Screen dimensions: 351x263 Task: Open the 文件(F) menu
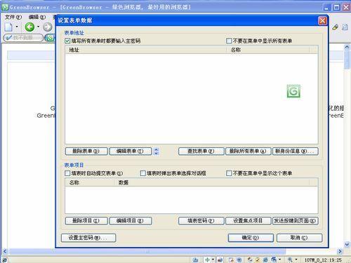pyautogui.click(x=13, y=17)
